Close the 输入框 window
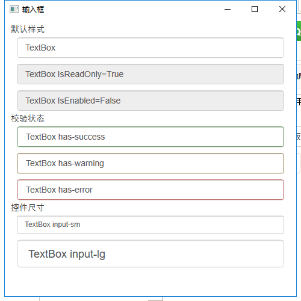The image size is (301, 301). [x=282, y=9]
